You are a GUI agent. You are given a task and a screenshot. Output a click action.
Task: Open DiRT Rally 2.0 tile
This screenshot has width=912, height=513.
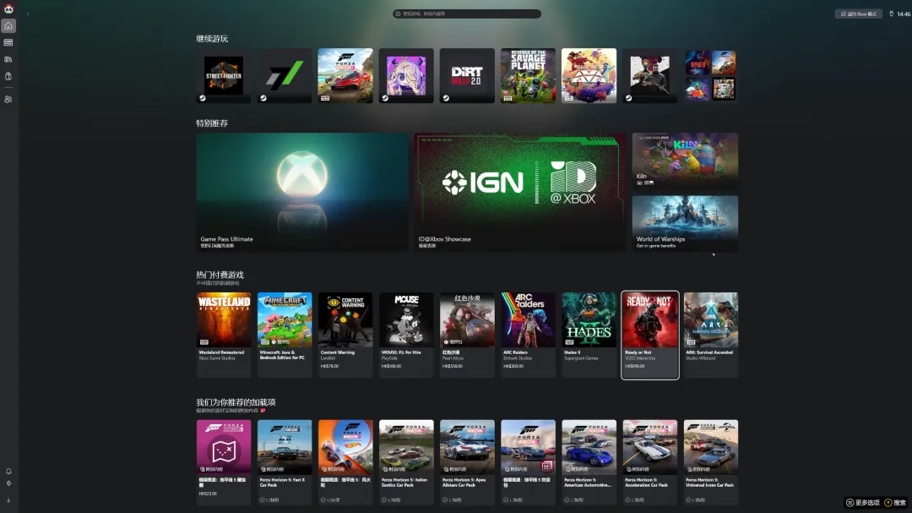pyautogui.click(x=467, y=76)
